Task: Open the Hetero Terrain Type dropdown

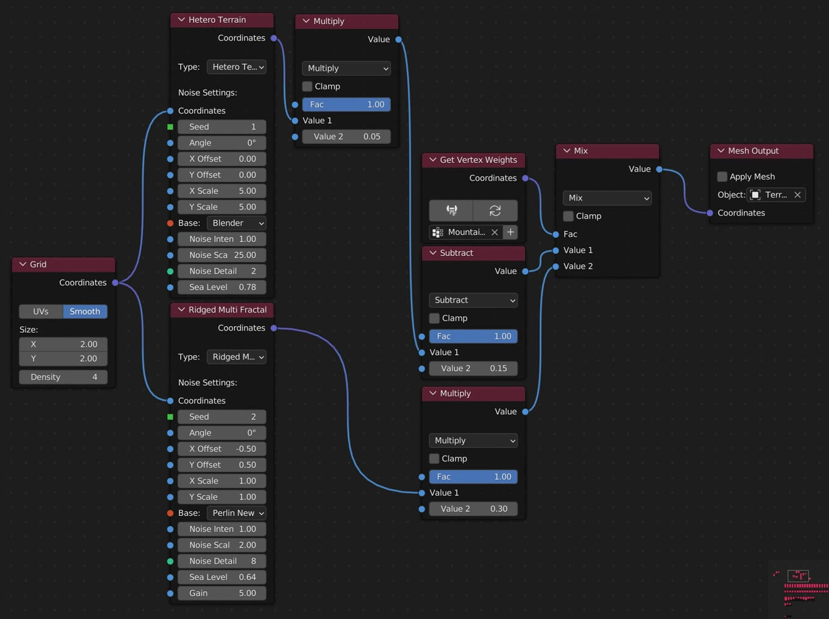Action: 236,67
